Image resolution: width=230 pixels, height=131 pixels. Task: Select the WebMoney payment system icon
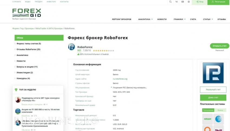[218, 119]
